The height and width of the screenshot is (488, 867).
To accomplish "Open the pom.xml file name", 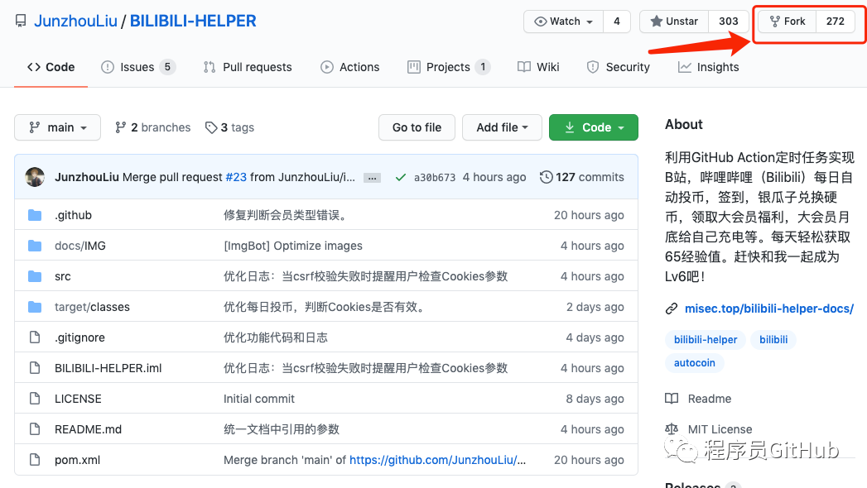I will (77, 460).
